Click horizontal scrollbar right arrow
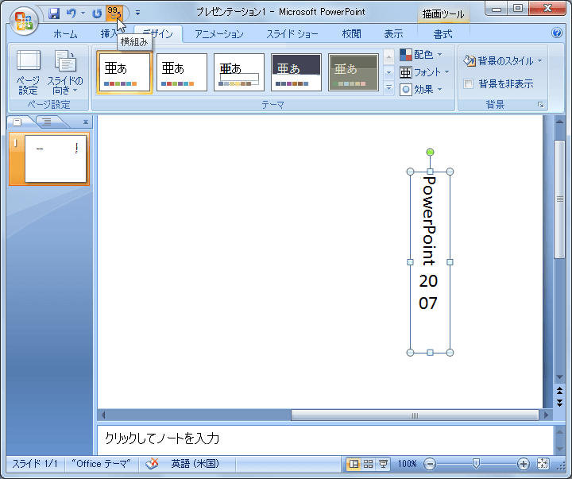The image size is (572, 479). click(x=546, y=415)
